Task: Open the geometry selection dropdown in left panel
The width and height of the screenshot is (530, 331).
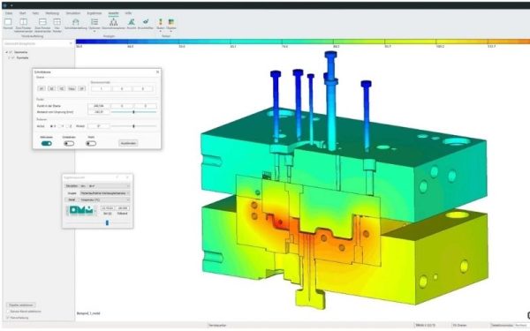Action: [x=38, y=43]
